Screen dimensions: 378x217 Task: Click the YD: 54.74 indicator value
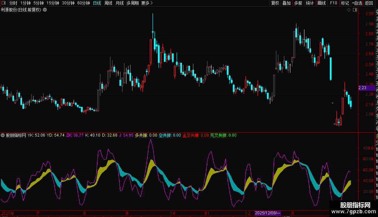click(56, 135)
